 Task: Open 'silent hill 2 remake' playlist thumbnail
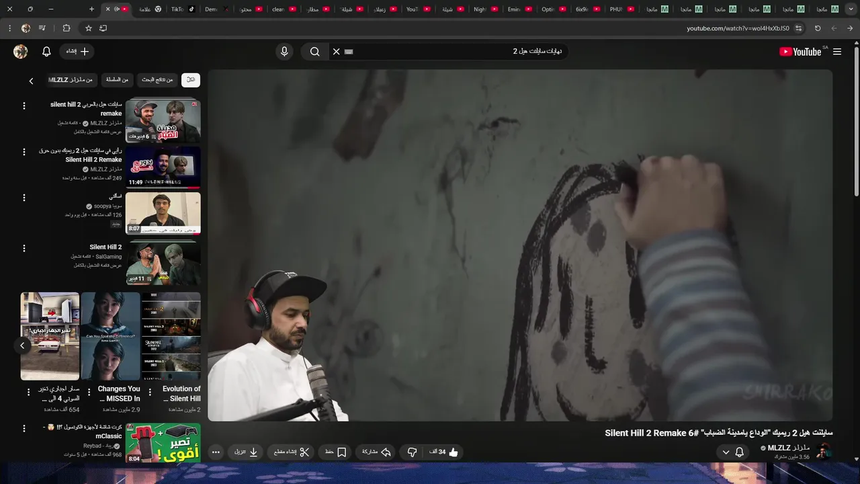(163, 121)
